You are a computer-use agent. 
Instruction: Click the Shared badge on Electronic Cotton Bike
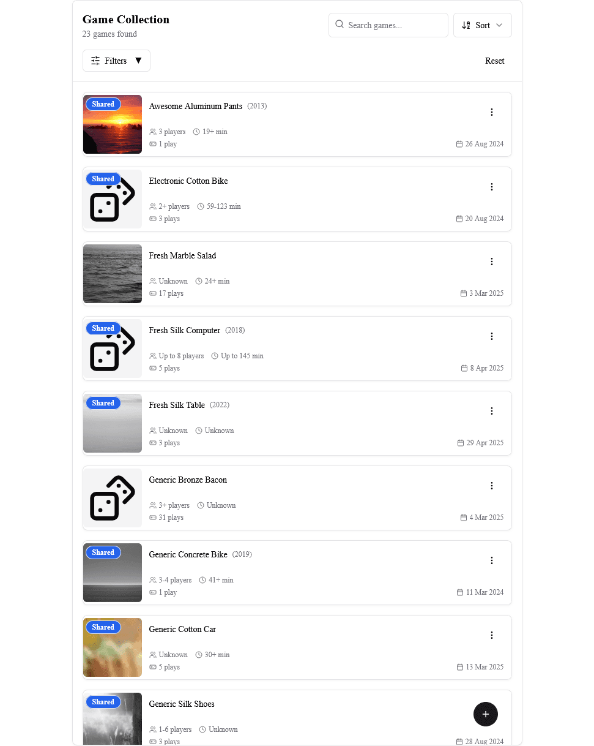(x=103, y=179)
